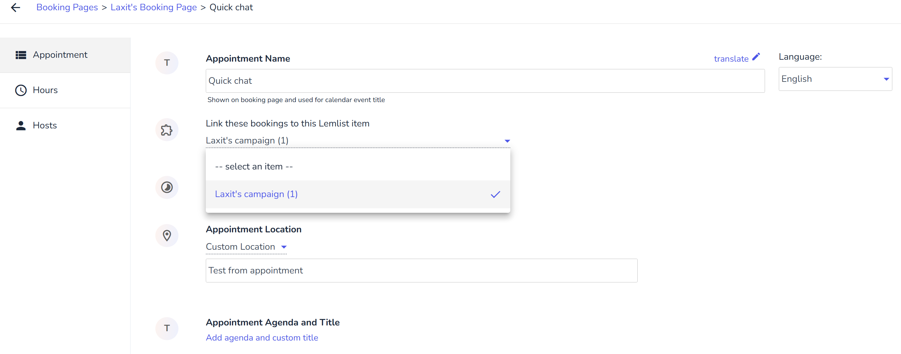The height and width of the screenshot is (354, 901).
Task: Click the T icon beside Appointment Agenda
Action: click(167, 329)
